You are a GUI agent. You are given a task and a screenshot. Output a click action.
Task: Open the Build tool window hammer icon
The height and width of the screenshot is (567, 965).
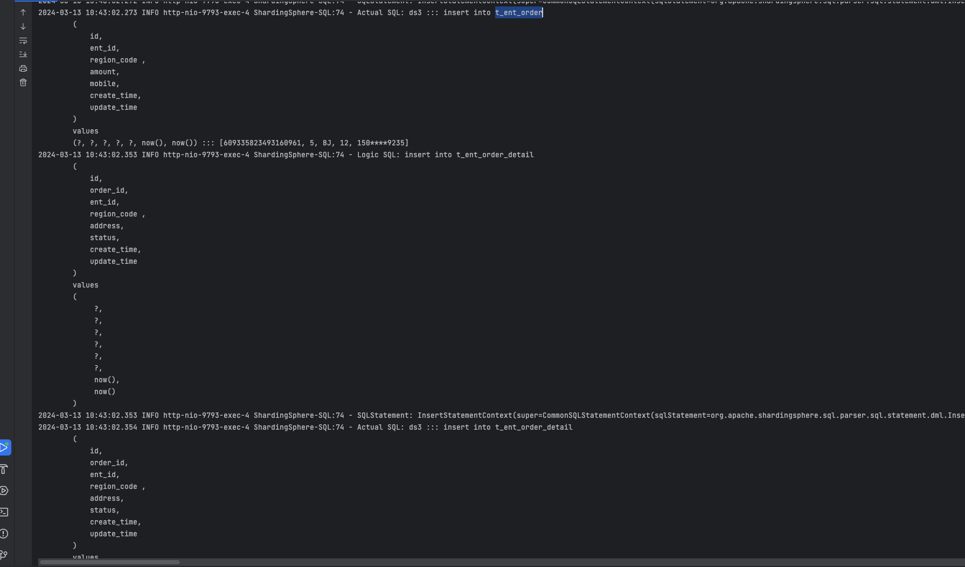4,469
